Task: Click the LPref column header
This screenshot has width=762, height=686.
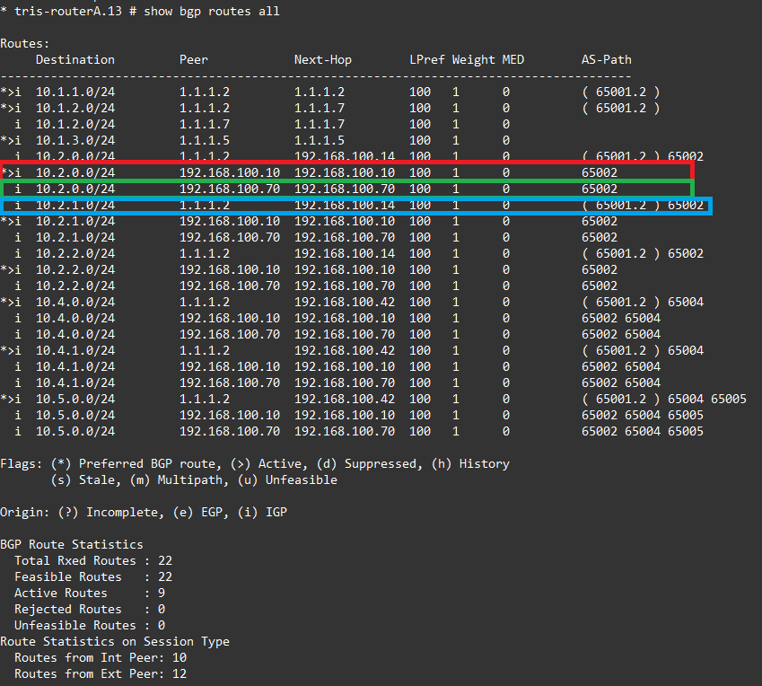Action: 426,59
